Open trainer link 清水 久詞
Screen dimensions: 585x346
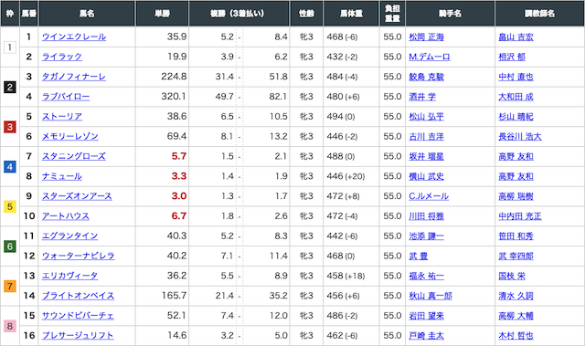[x=516, y=296]
